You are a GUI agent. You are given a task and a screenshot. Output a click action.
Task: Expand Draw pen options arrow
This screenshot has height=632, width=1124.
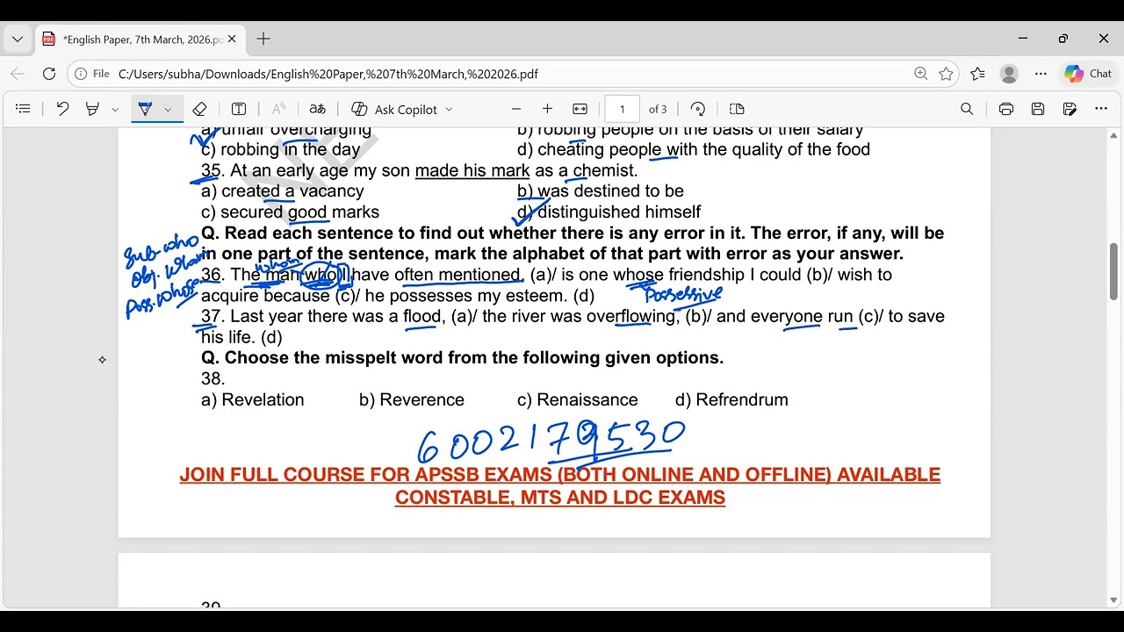168,110
